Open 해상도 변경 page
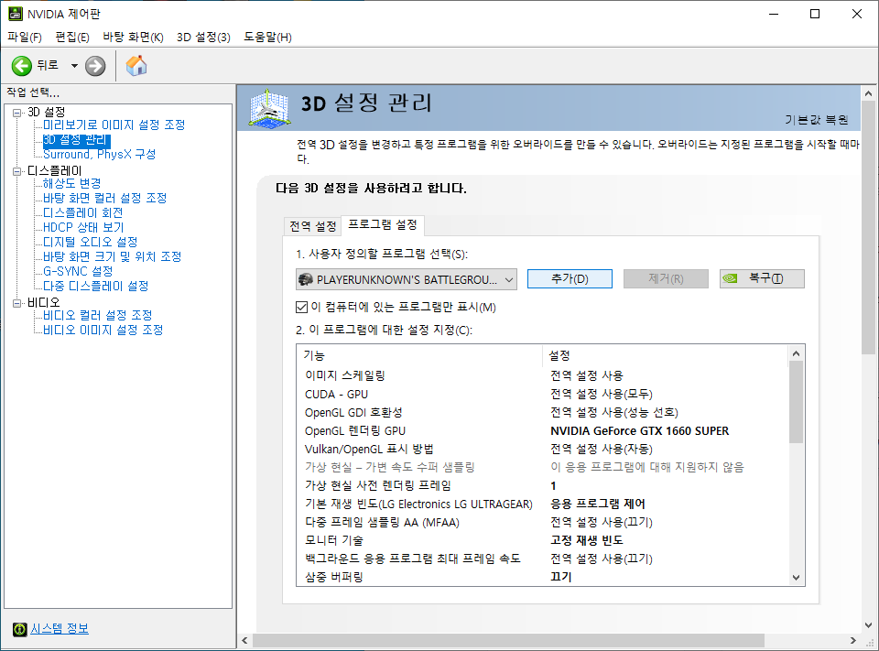879x651 pixels. tap(71, 183)
